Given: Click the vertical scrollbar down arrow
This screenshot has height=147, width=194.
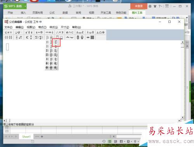Looking at the screenshot, I should (x=182, y=118).
